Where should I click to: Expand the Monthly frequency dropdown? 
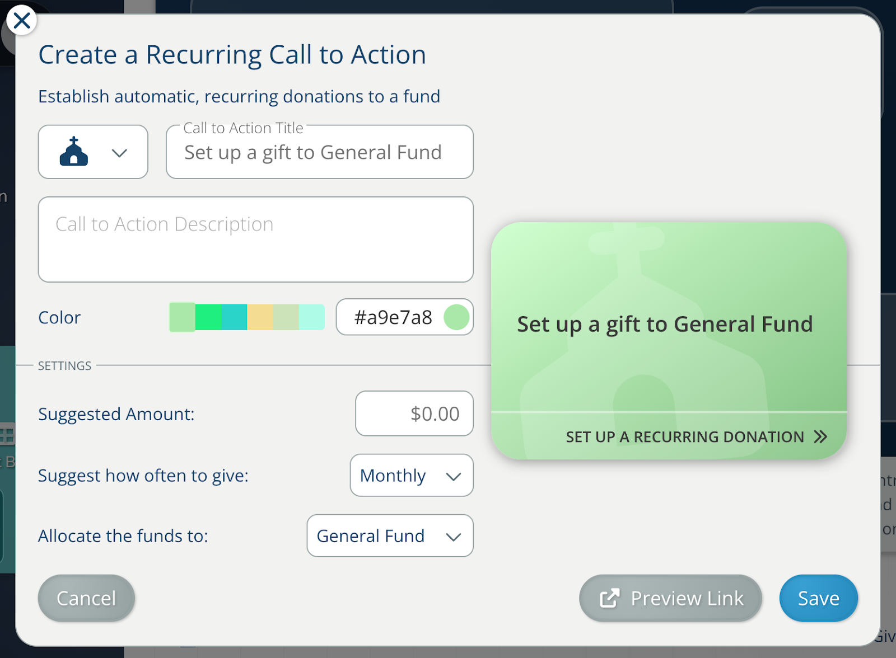coord(412,476)
